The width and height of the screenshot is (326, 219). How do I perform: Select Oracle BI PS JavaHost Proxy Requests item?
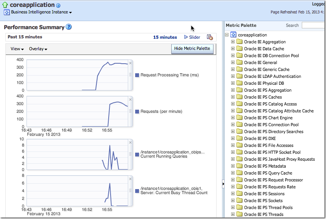point(280,159)
